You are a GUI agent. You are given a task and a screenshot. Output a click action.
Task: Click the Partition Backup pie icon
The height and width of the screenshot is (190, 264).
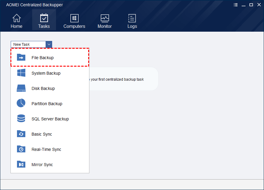pos(21,103)
